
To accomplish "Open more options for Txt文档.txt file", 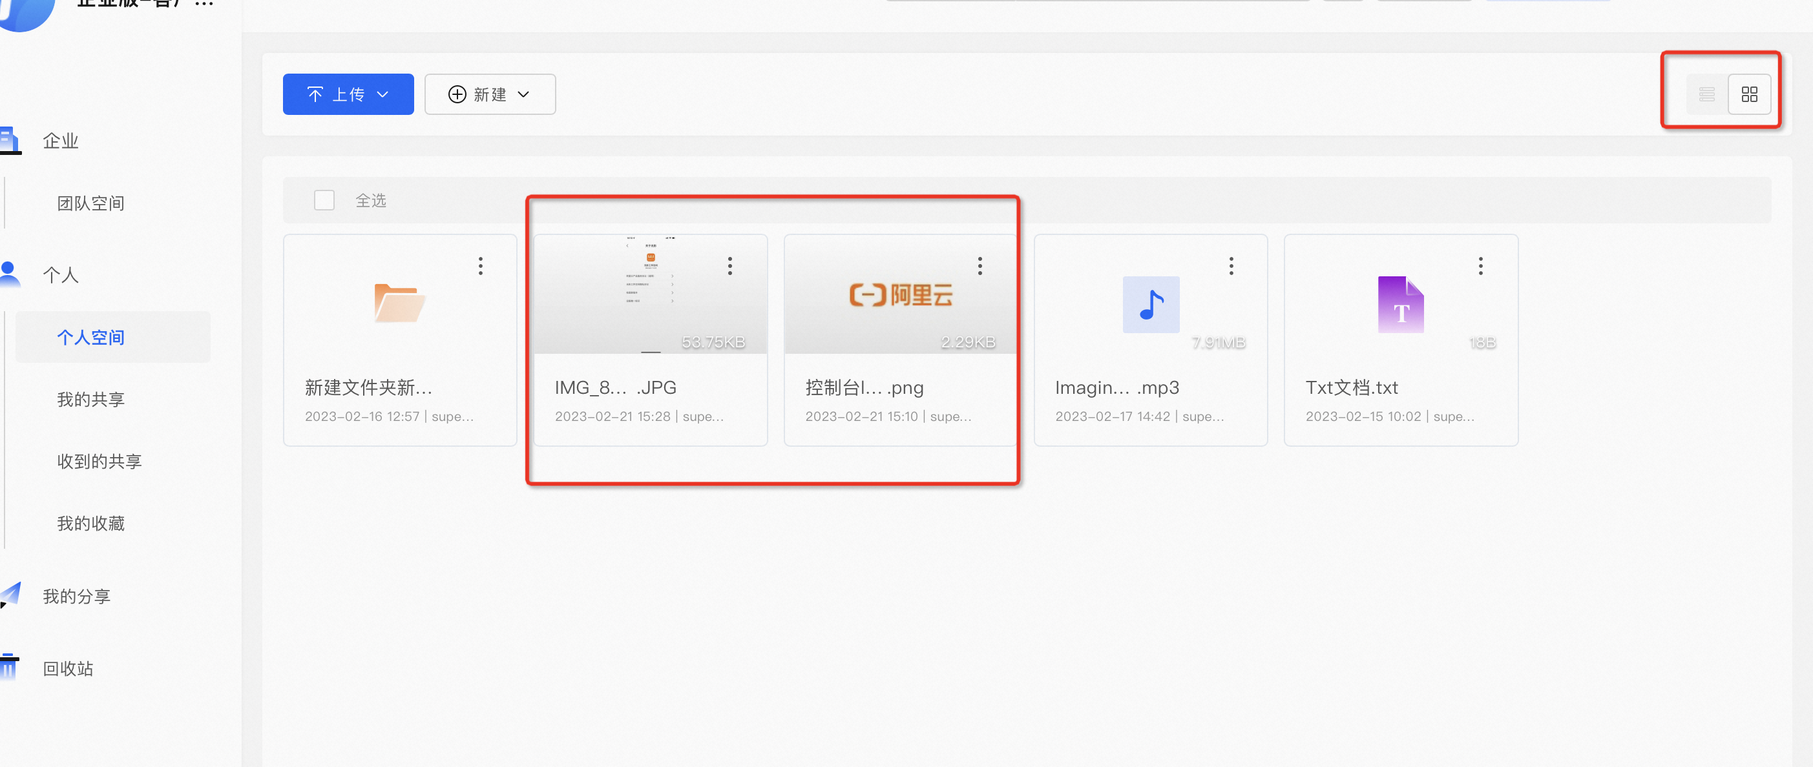I will (x=1481, y=266).
